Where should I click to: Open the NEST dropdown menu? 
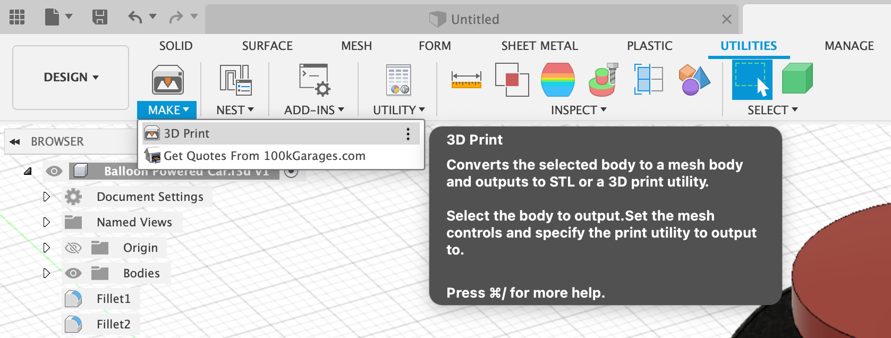[x=235, y=110]
